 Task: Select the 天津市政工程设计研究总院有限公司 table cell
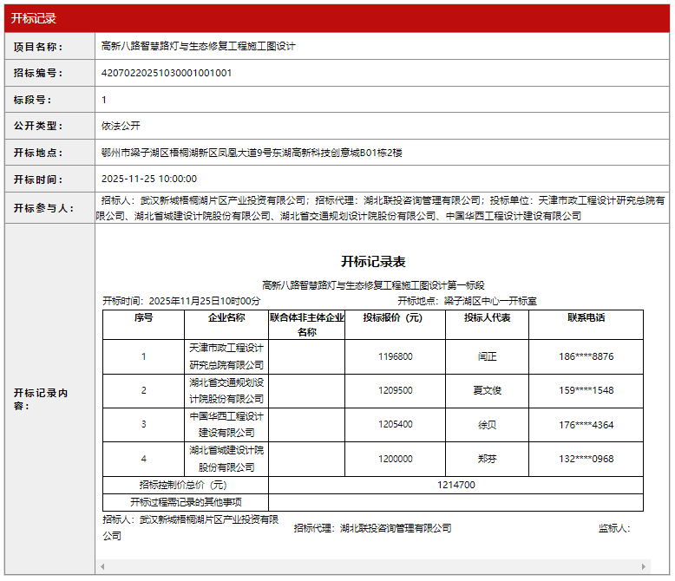[226, 356]
